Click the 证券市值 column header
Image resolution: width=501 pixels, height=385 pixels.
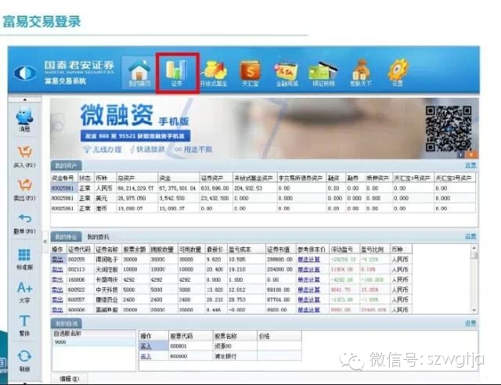(280, 249)
